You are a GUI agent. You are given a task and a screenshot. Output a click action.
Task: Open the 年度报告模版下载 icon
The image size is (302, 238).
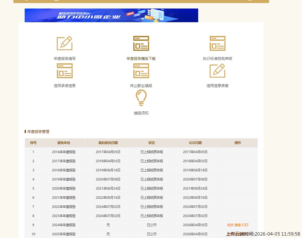[x=141, y=44]
